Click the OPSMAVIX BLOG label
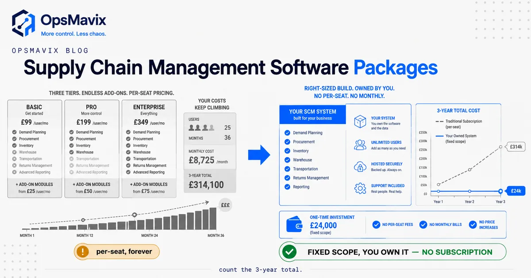The height and width of the screenshot is (278, 531). pos(50,51)
